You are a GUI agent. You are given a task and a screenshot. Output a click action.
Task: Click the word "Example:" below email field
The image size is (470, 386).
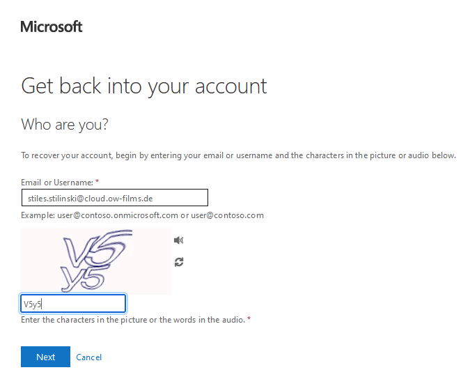[x=37, y=215]
